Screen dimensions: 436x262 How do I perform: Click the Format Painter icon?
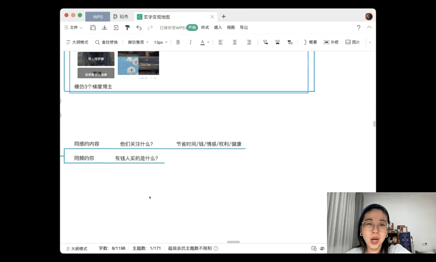coord(128,28)
